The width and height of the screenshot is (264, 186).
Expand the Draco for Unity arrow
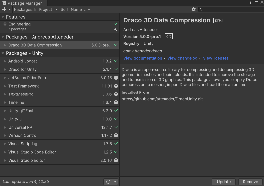point(5,69)
